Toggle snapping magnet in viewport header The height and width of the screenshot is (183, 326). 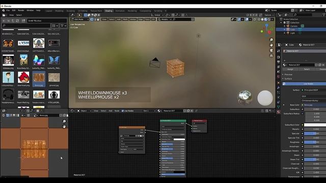coord(173,15)
